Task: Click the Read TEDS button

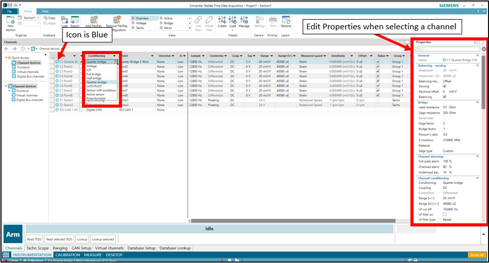Action: click(x=34, y=239)
